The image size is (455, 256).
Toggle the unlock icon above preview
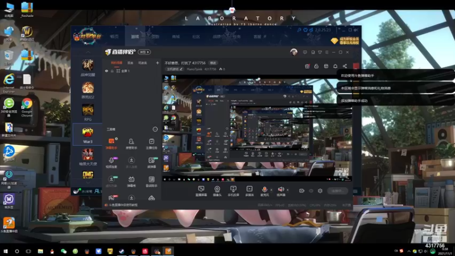point(316,66)
